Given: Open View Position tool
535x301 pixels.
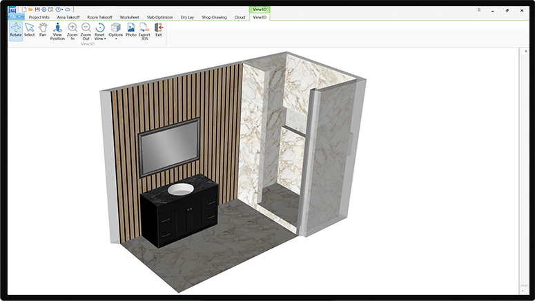Looking at the screenshot, I should (57, 32).
